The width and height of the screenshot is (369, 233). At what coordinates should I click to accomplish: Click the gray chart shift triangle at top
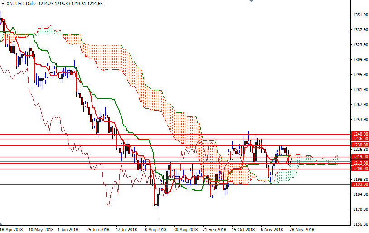[x=251, y=2]
